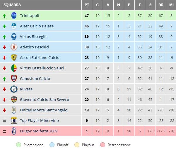The width and height of the screenshot is (176, 149).
Task: Click the blue Playoff legend circle
Action: (x=52, y=145)
